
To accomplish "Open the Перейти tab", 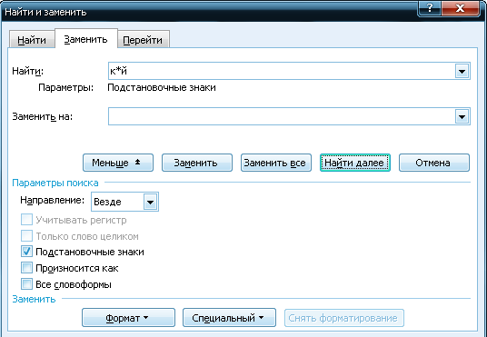I will click(143, 40).
